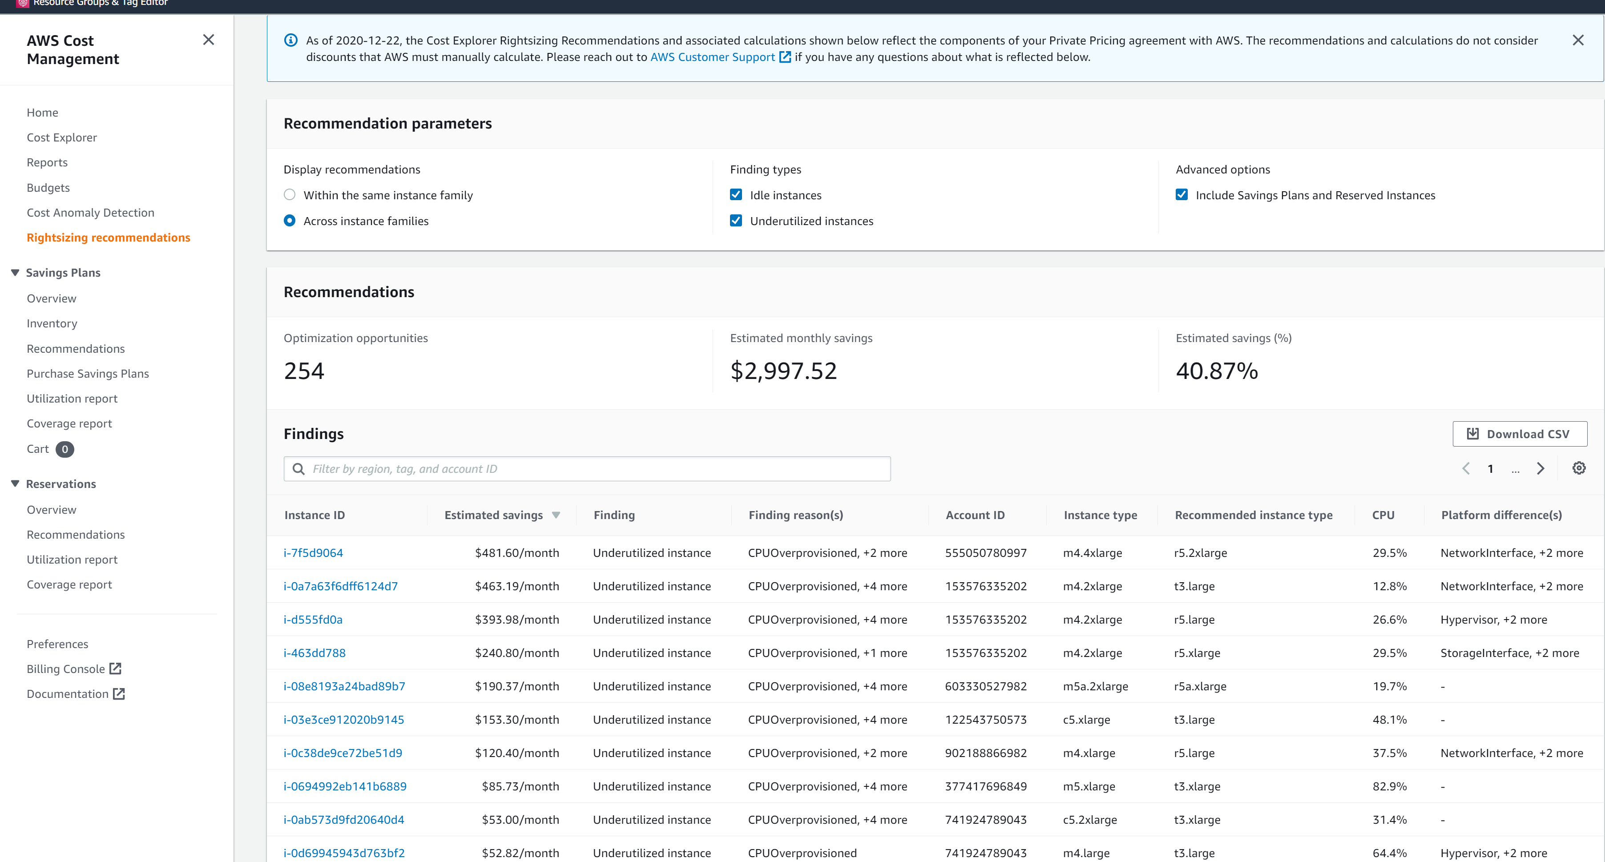Dismiss the Private Pricing notice banner

point(1578,40)
